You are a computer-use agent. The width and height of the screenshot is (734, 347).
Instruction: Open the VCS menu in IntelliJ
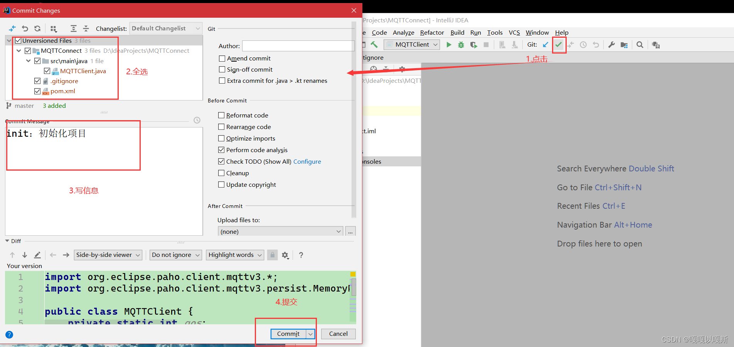514,33
